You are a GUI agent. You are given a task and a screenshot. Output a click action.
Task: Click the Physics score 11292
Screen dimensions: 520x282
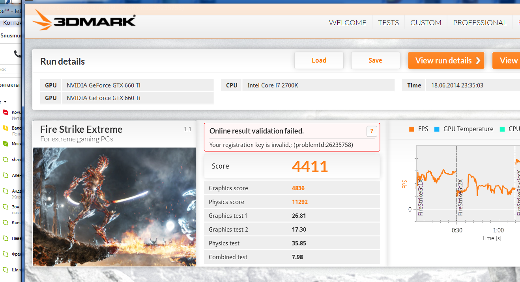click(300, 202)
